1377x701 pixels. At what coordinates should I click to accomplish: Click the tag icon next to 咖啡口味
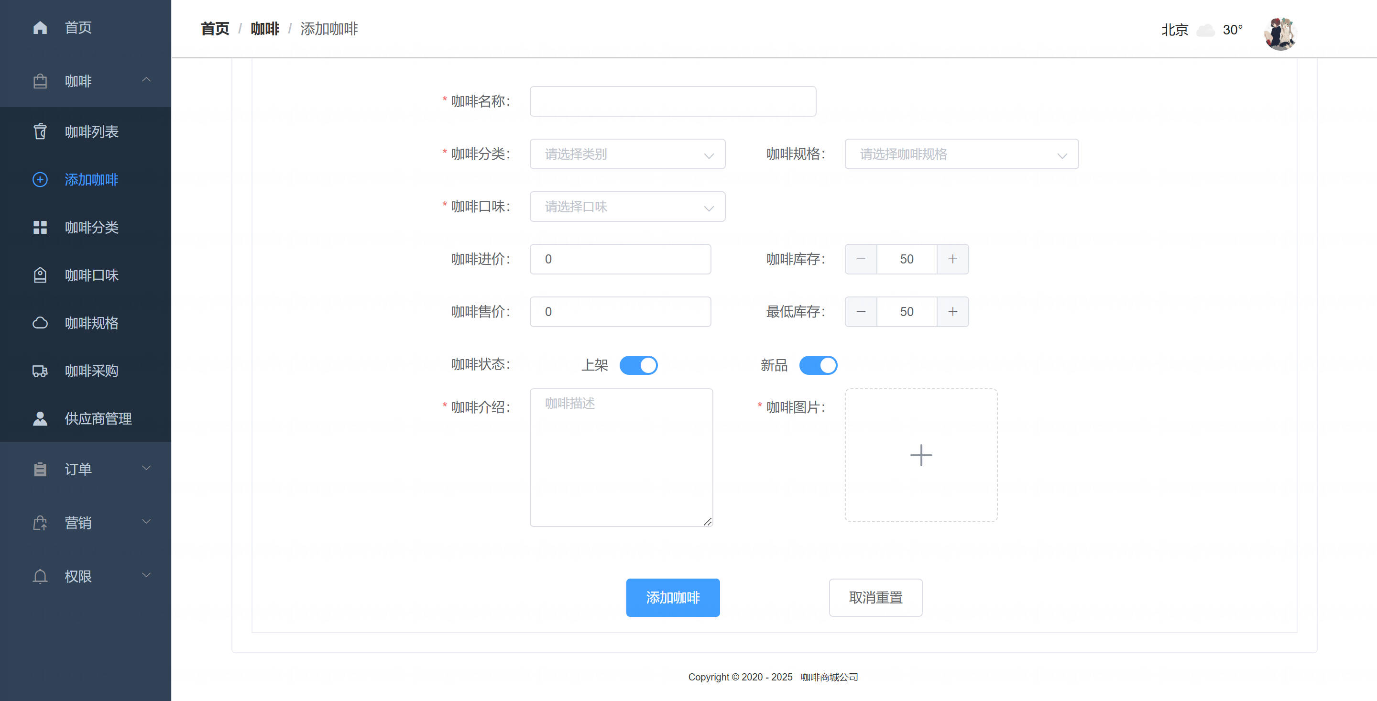pos(40,275)
